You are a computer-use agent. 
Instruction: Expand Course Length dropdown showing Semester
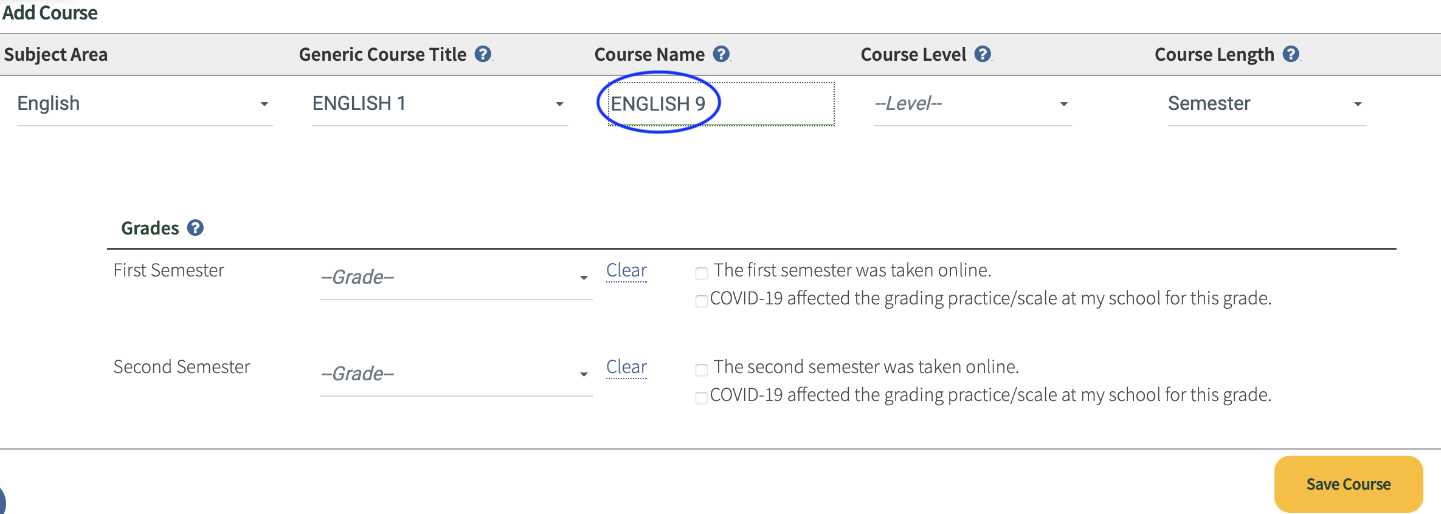[x=1266, y=104]
